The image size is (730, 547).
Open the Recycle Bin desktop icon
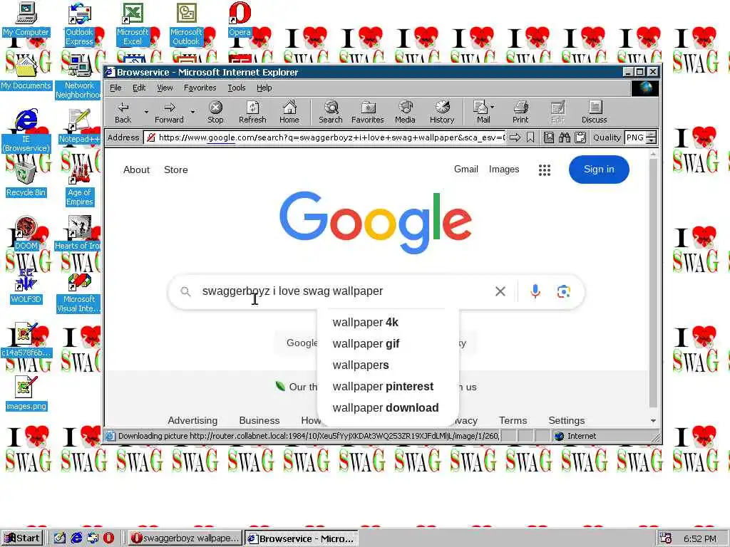pos(26,180)
